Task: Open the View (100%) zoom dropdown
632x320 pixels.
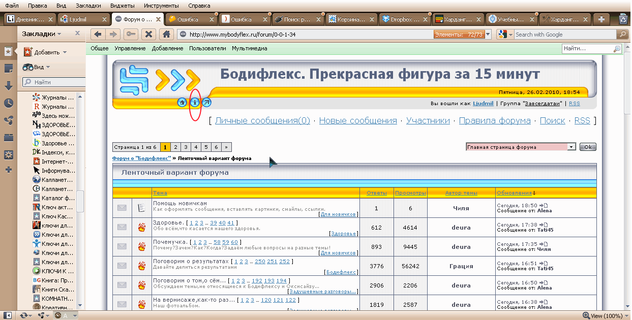Action: coord(605,315)
